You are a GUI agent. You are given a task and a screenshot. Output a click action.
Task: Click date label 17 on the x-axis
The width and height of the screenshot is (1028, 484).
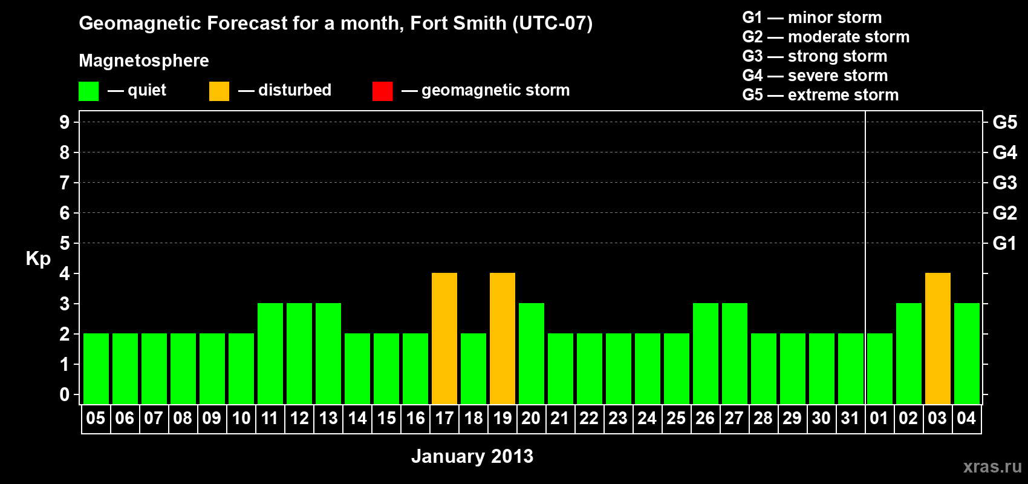tap(444, 418)
